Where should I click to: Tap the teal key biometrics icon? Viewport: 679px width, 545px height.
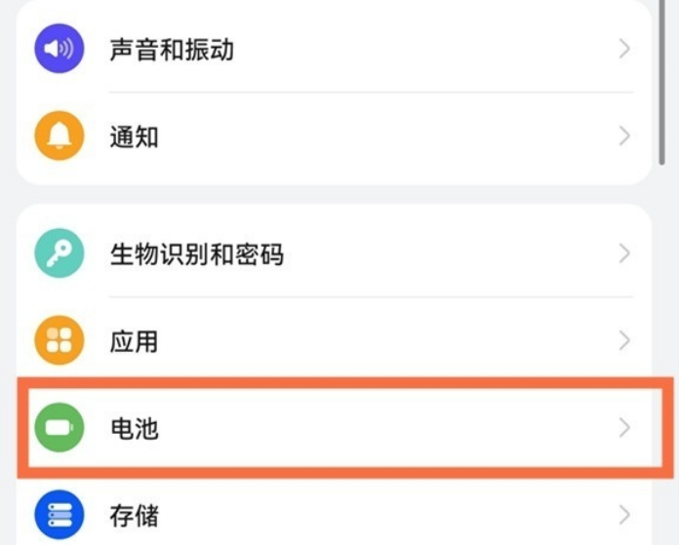(60, 253)
